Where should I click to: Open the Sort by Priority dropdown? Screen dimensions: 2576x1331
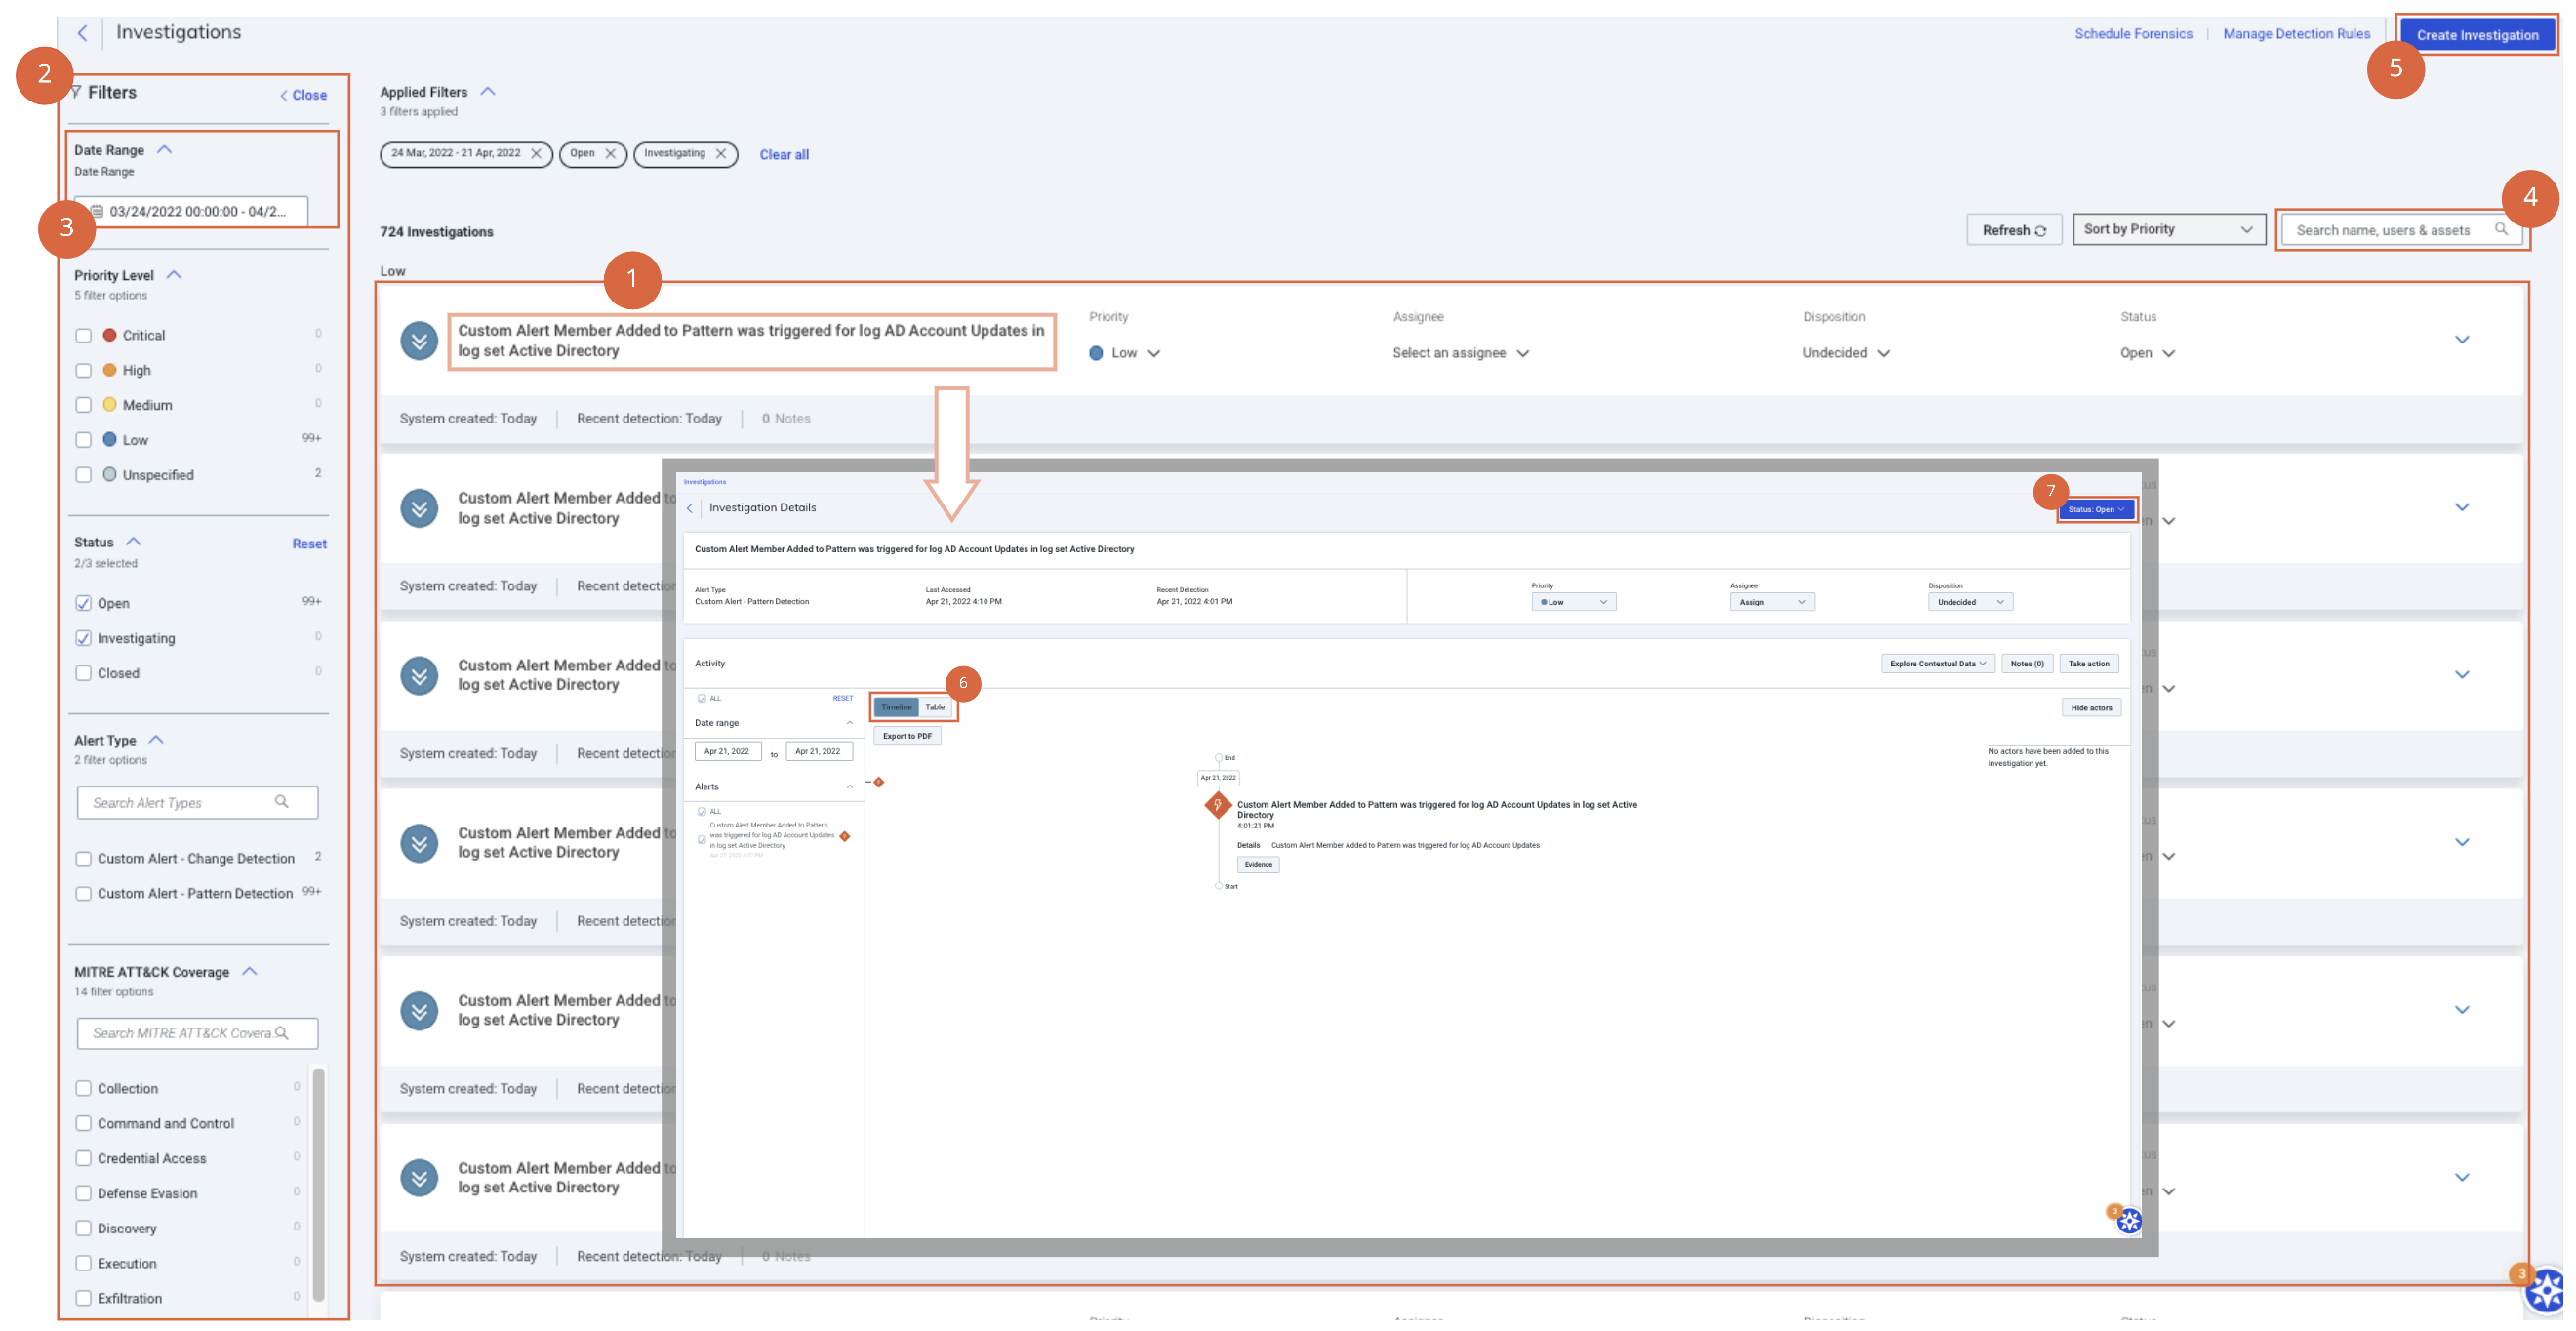(2167, 230)
